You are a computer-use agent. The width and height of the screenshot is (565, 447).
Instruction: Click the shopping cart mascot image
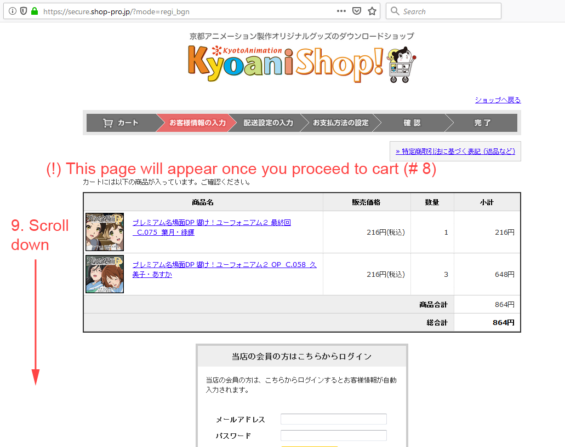[x=401, y=65]
